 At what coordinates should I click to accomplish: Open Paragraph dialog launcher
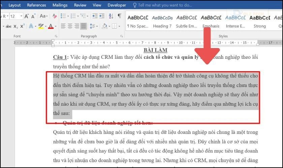click(x=122, y=36)
